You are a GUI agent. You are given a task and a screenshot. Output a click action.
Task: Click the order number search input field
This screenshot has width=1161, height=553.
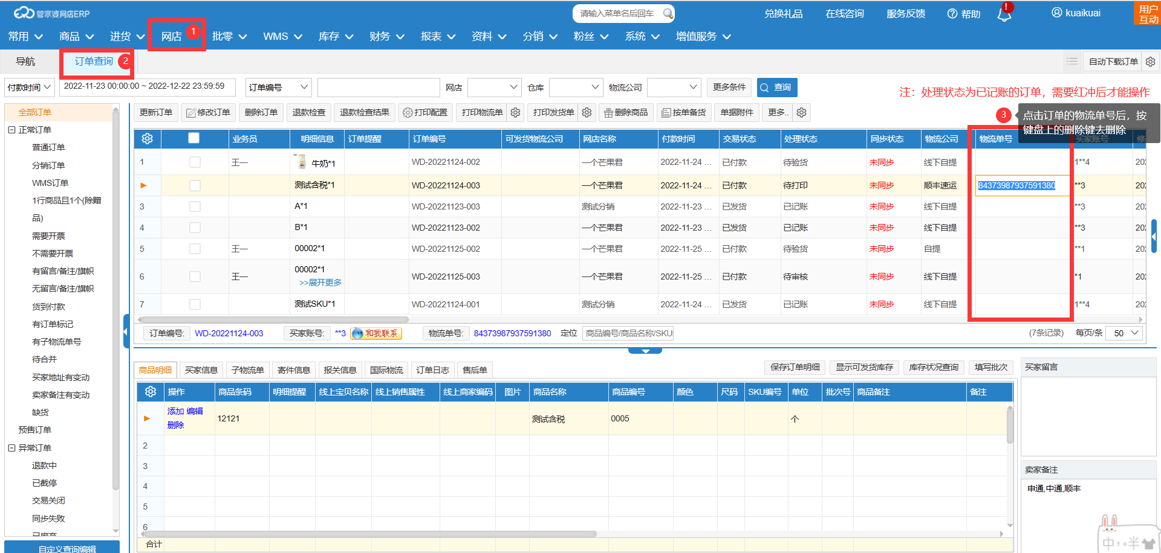pos(378,88)
